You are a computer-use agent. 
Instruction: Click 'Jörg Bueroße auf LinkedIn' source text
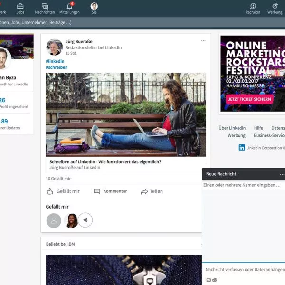coord(75,168)
